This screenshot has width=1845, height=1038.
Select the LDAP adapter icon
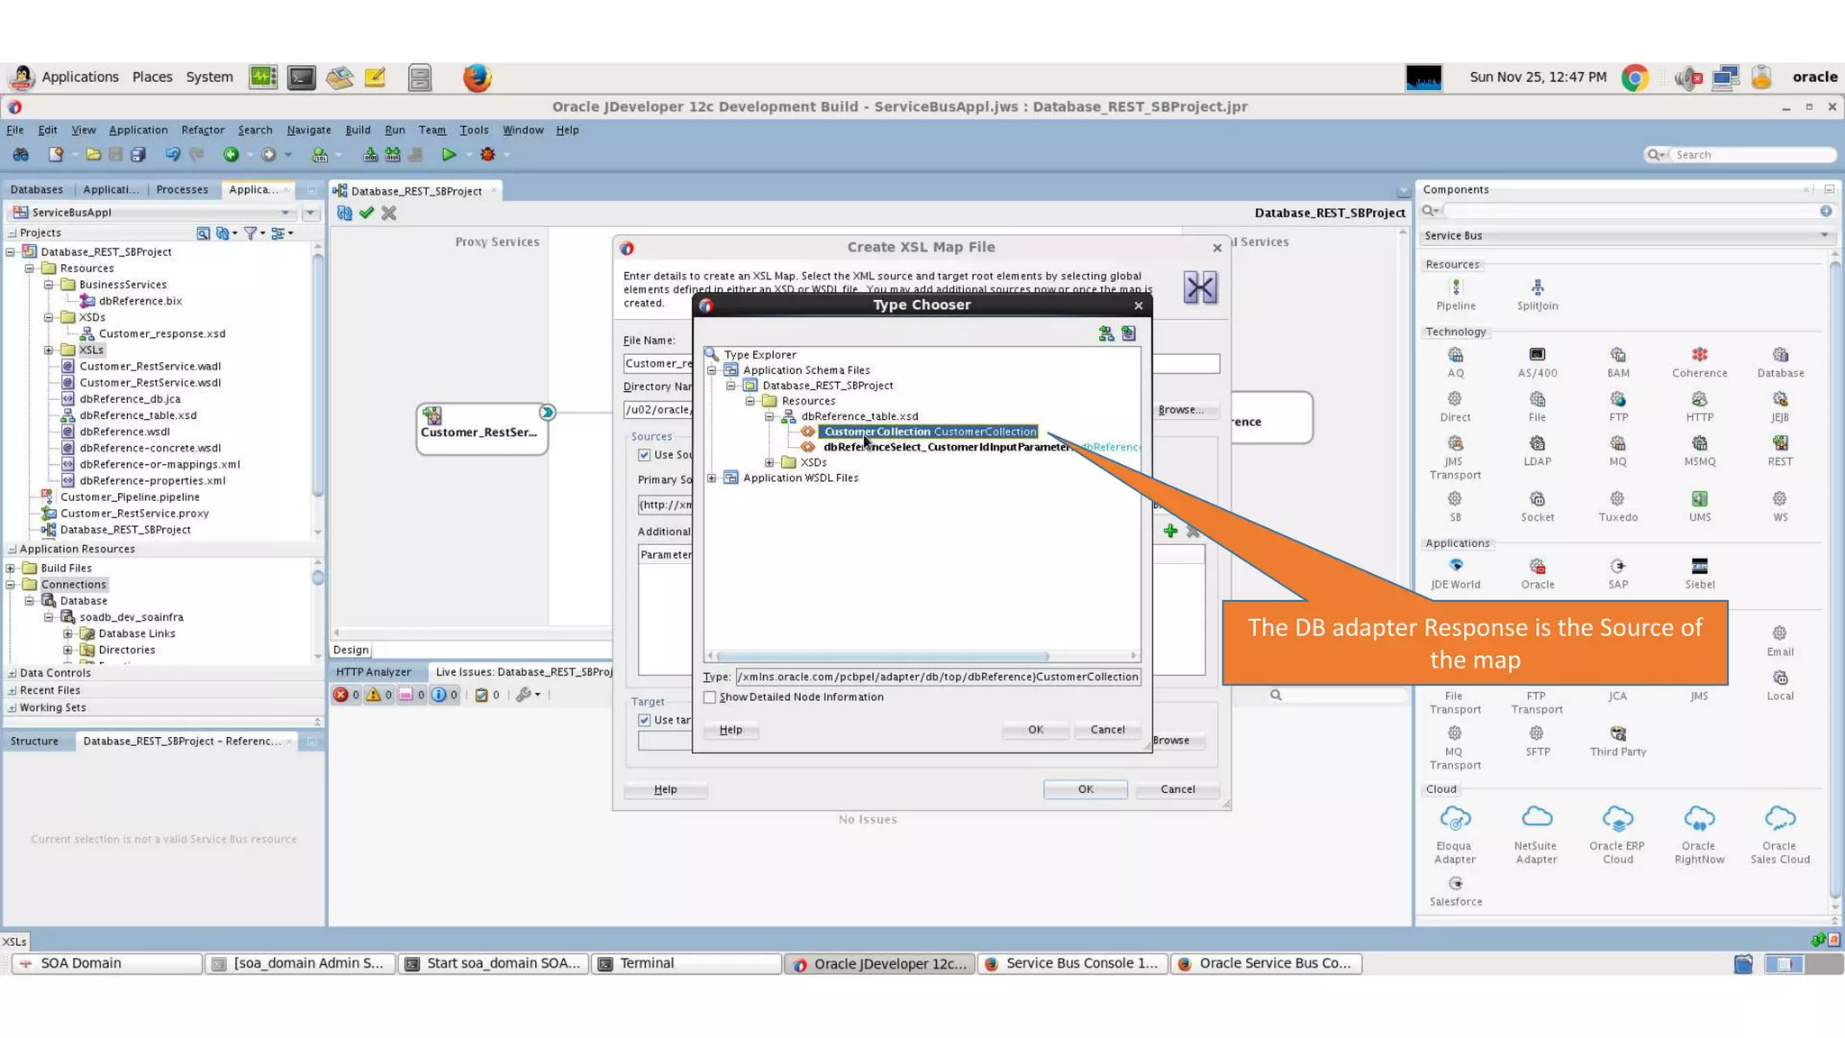1537,443
